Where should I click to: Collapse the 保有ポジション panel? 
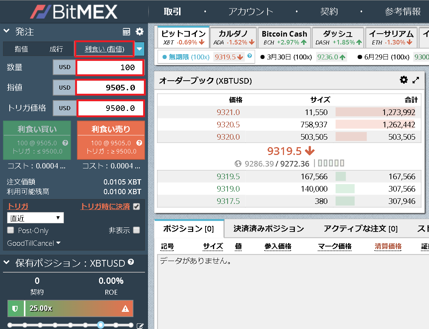tap(7, 263)
